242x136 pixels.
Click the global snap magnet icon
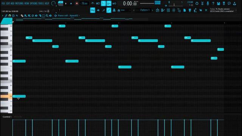pyautogui.click(x=119, y=11)
